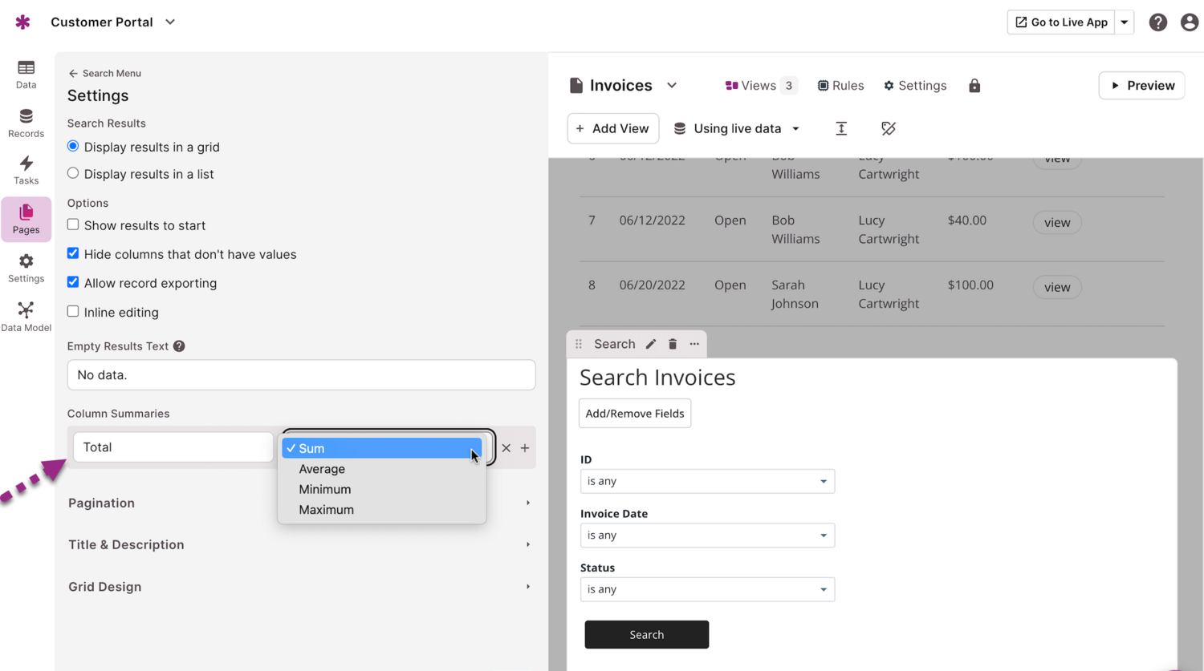Open the Data Model sidebar icon

click(x=26, y=317)
